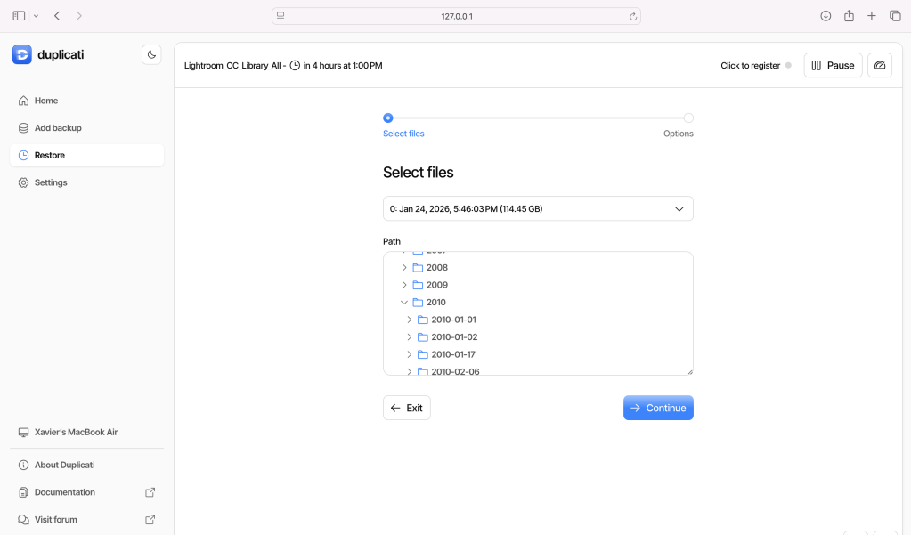Show Safari tab overview icon
Screen dimensions: 911x535
point(895,16)
